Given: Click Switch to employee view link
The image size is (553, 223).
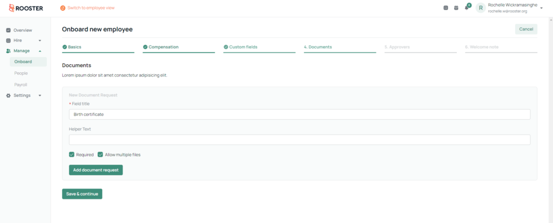Looking at the screenshot, I should pos(91,8).
